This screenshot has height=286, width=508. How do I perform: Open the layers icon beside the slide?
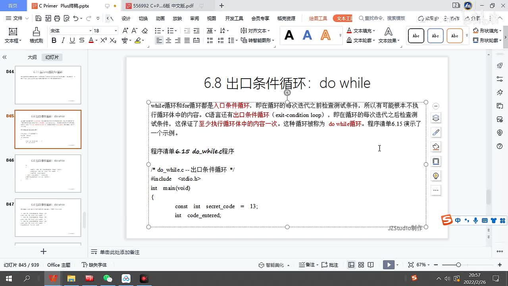pyautogui.click(x=436, y=118)
